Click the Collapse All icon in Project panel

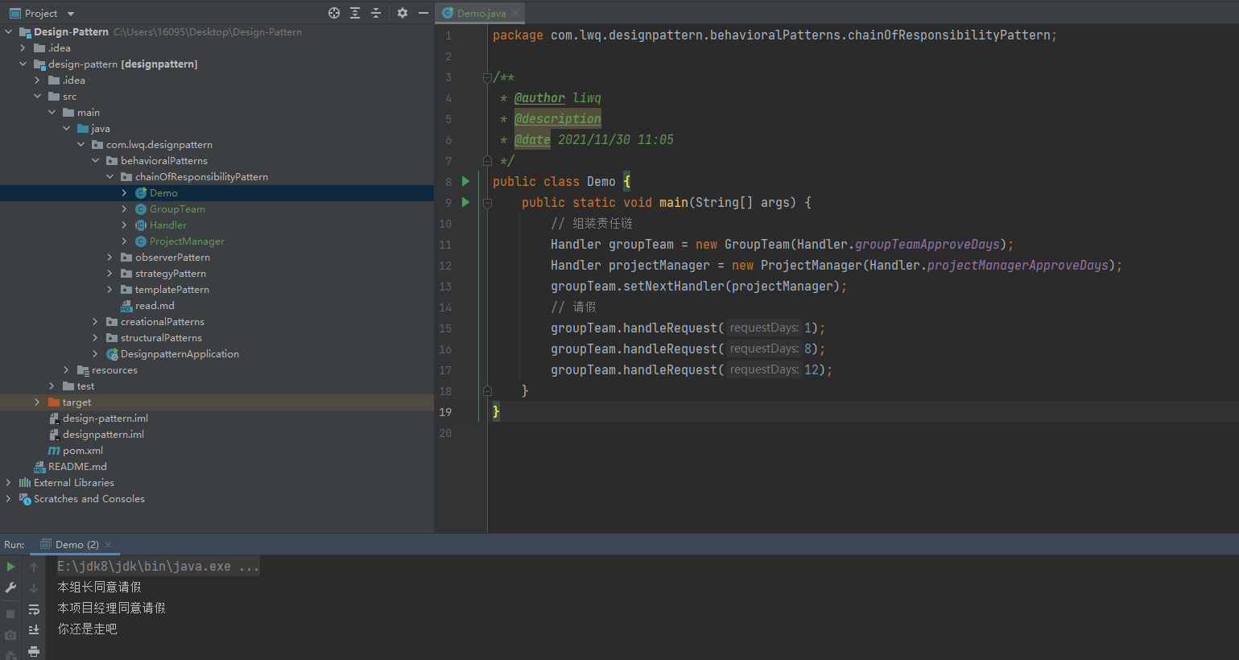click(x=376, y=13)
